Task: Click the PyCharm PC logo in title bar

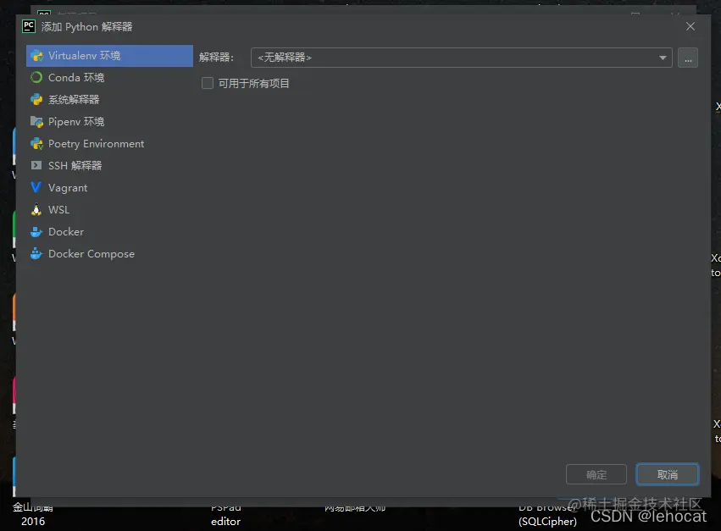Action: (x=29, y=26)
